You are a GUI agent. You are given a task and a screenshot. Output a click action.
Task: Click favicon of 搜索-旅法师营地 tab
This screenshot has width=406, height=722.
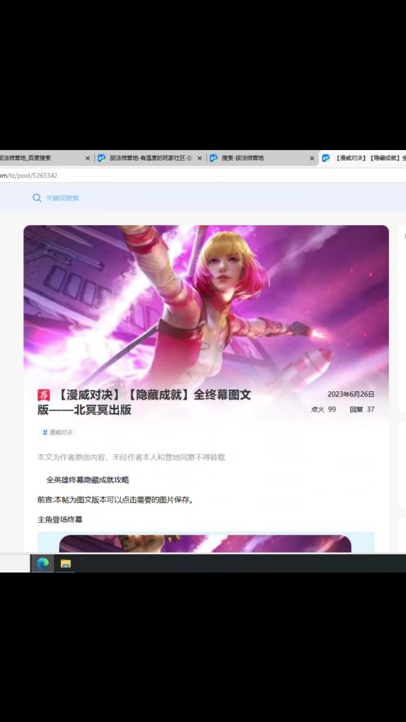point(214,159)
